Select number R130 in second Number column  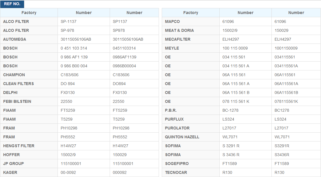279,172
